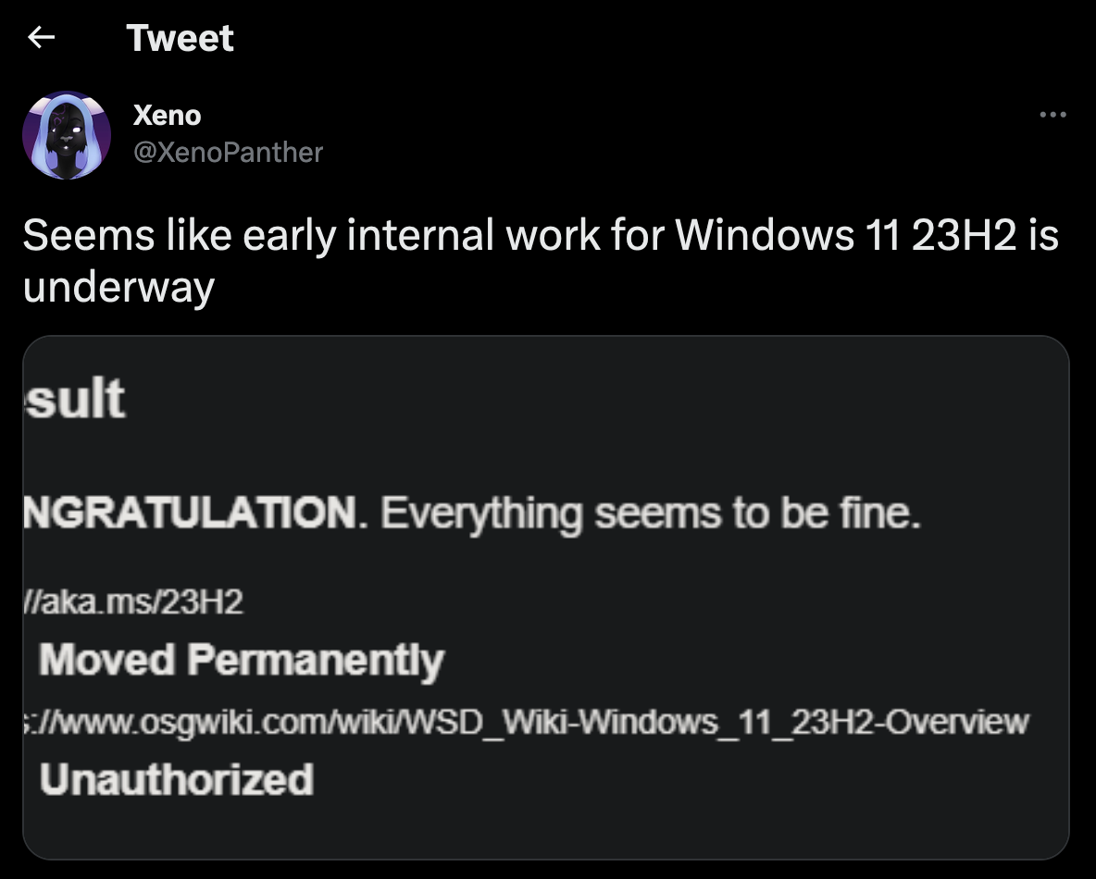Click the word "underway" in the tweet
1096x879 pixels.
pyautogui.click(x=118, y=287)
